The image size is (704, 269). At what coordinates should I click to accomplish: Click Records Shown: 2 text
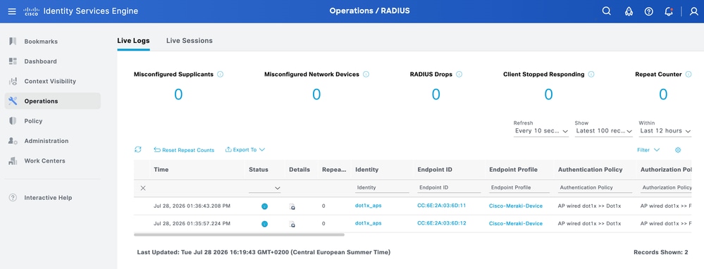click(661, 252)
